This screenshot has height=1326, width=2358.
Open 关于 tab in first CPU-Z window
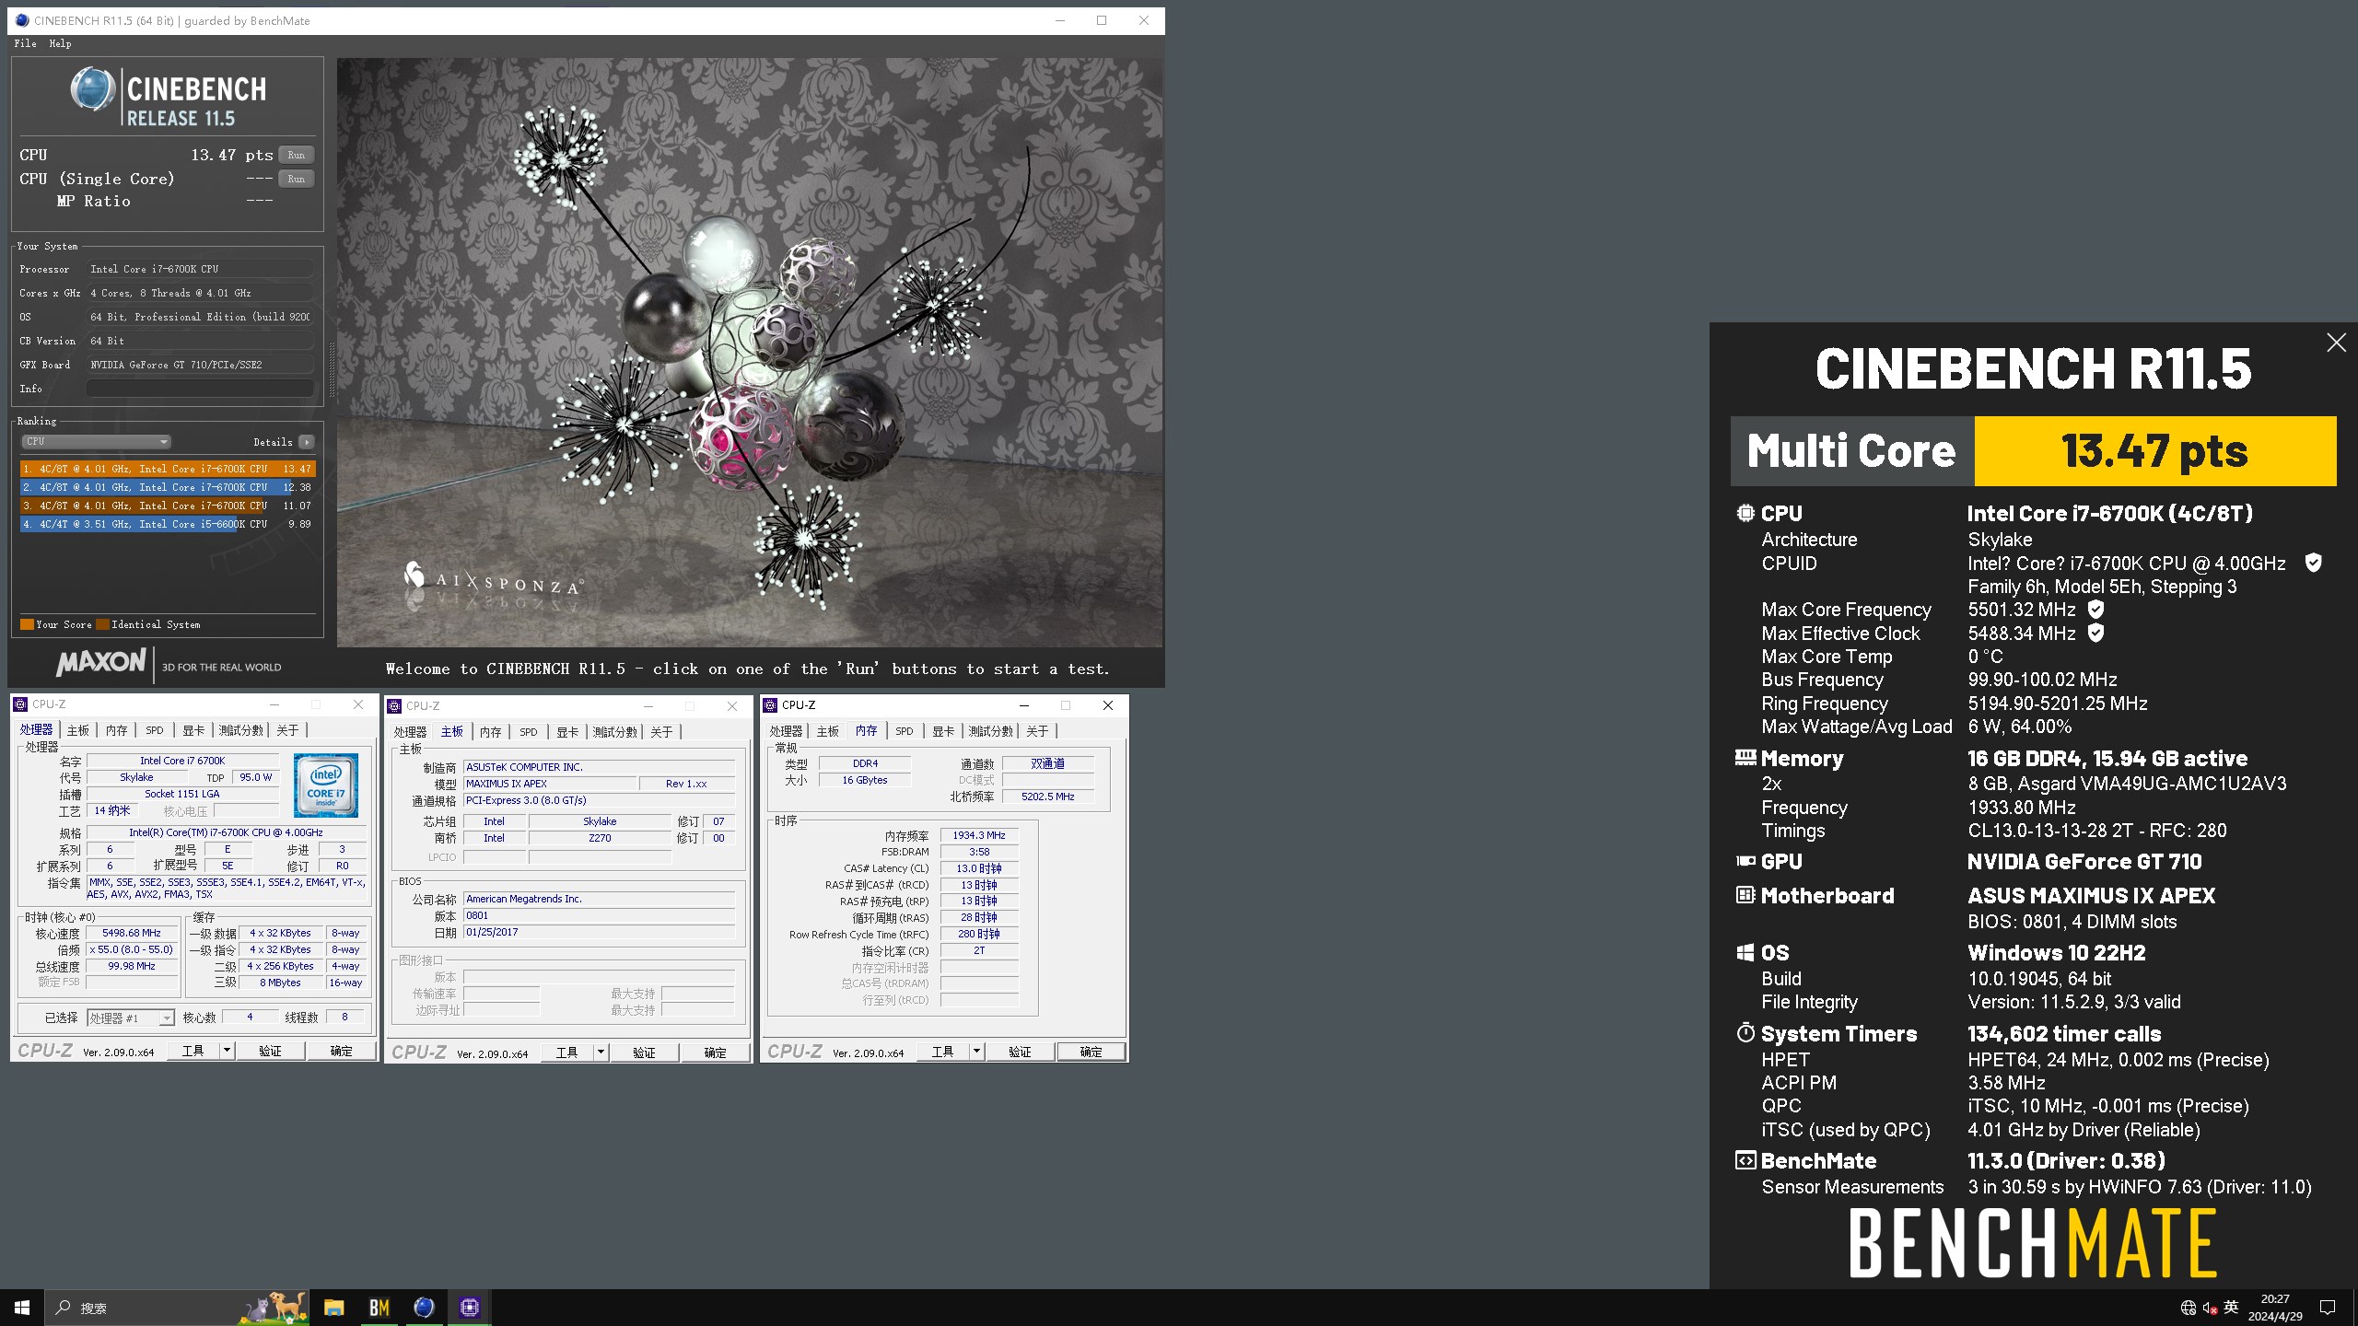pyautogui.click(x=287, y=730)
